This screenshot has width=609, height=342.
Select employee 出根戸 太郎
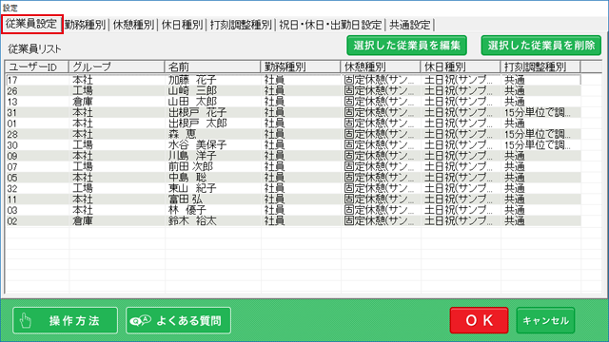(x=197, y=123)
